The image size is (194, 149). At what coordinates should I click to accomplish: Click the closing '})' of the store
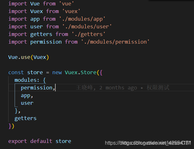tap(11, 126)
